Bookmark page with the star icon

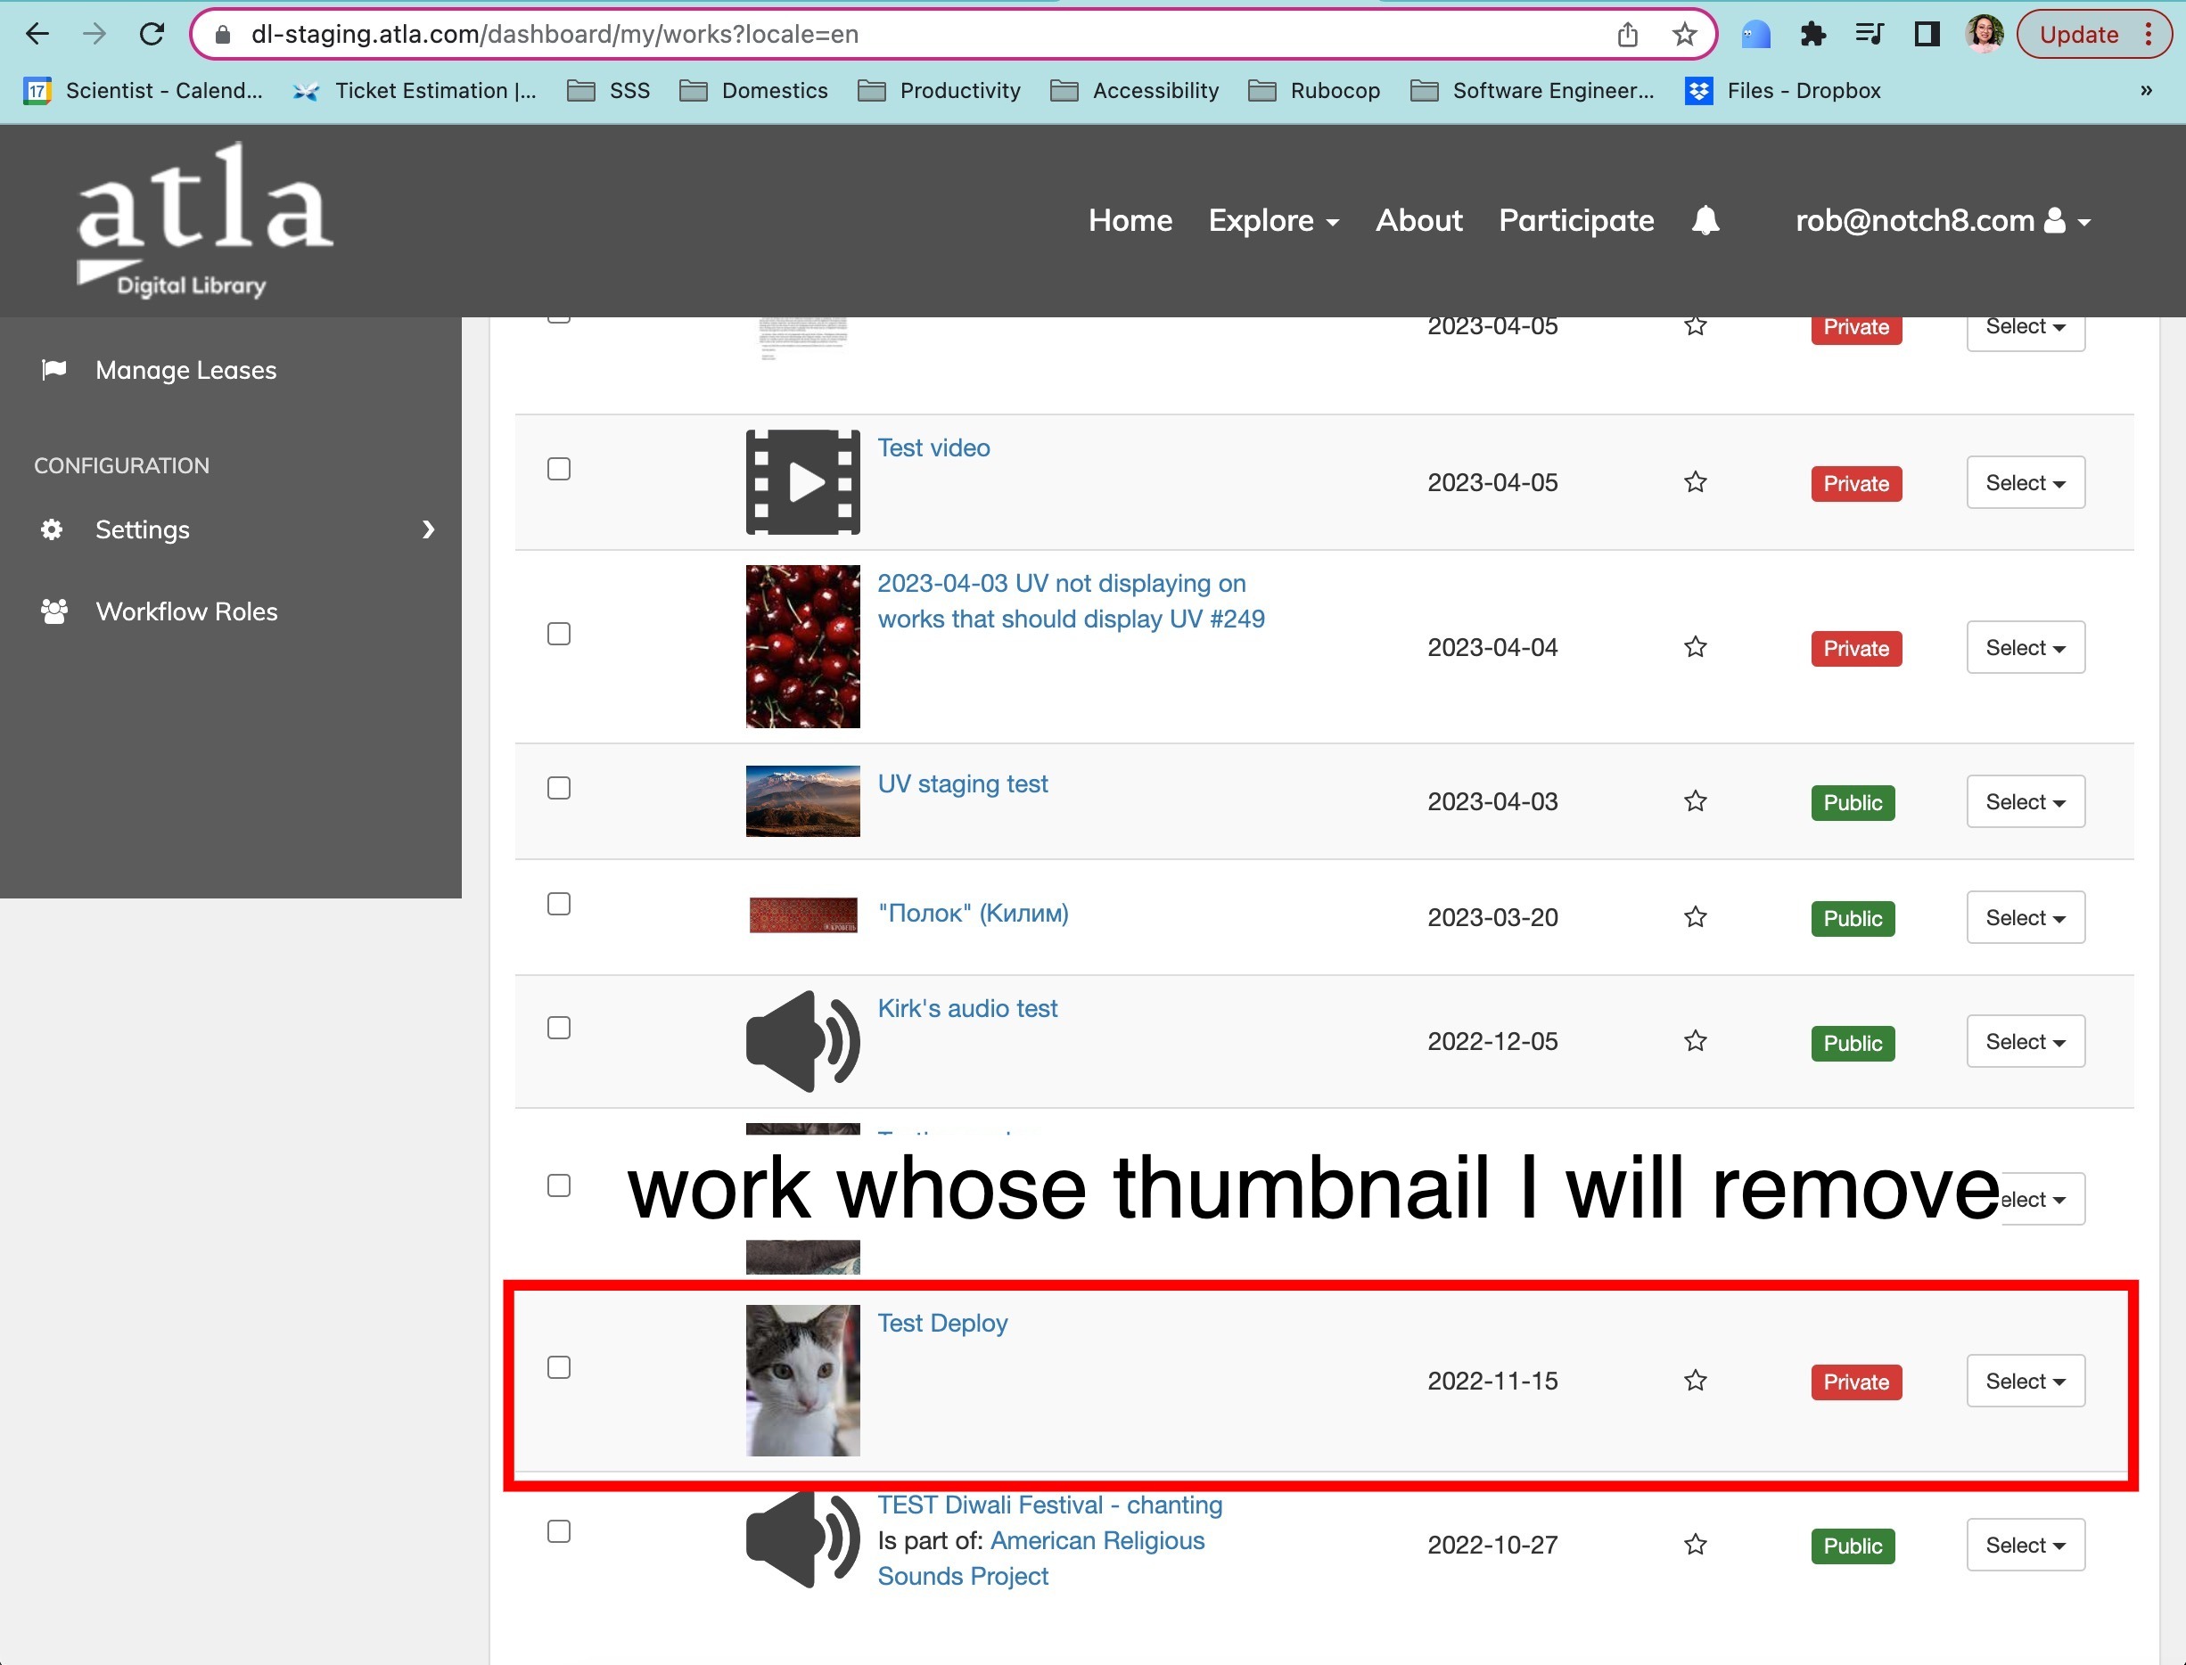coord(1683,35)
